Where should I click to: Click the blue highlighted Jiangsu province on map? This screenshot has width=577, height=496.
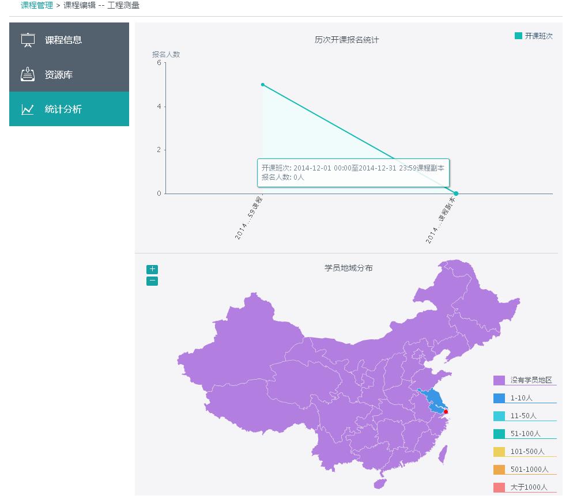(x=434, y=400)
